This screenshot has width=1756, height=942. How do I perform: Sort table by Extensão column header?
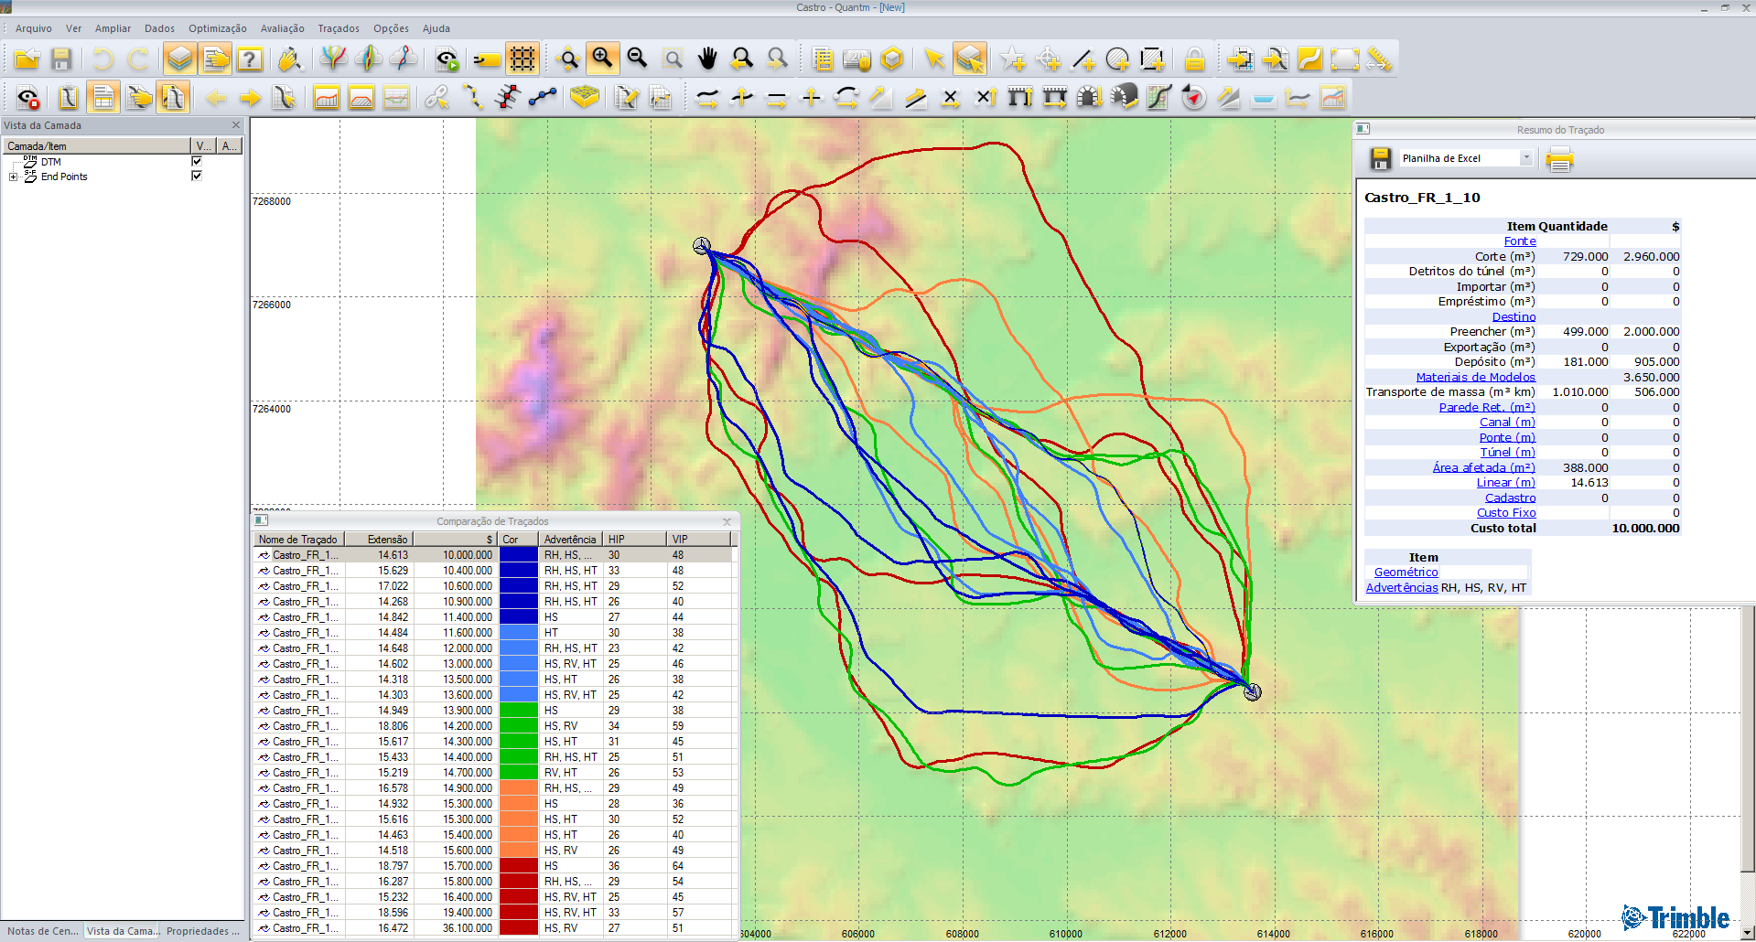[x=379, y=540]
